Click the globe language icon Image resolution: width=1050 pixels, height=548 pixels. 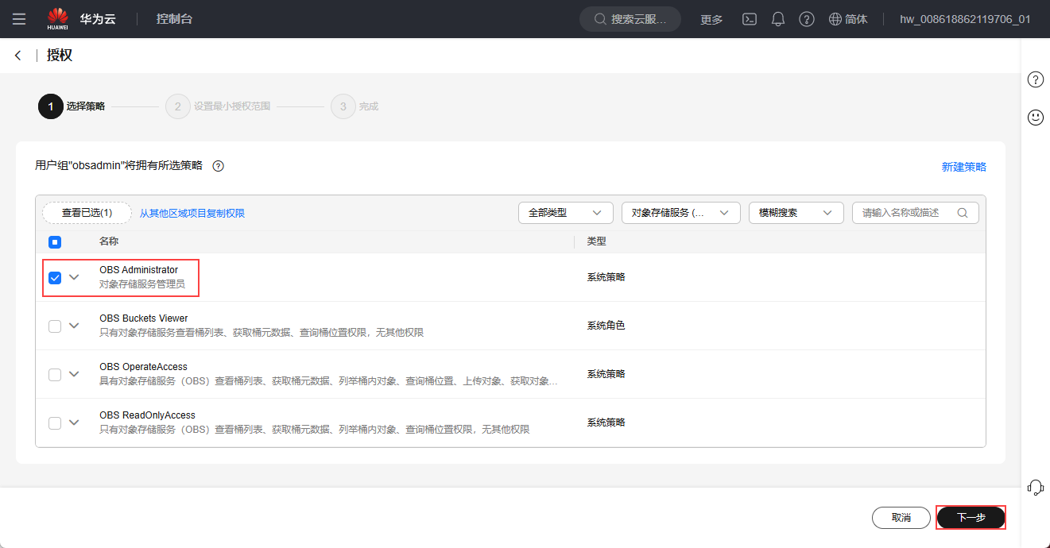pos(835,19)
